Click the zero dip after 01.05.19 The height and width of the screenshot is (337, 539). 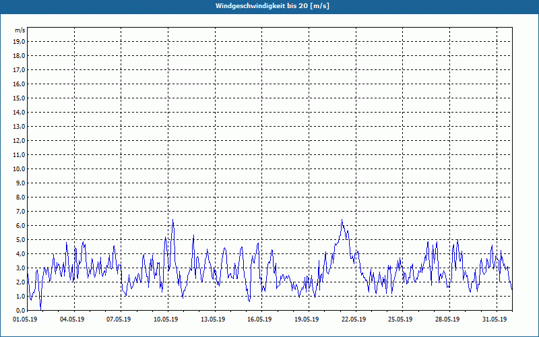(41, 309)
